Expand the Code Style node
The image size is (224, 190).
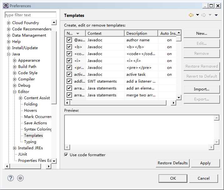click(x=15, y=73)
